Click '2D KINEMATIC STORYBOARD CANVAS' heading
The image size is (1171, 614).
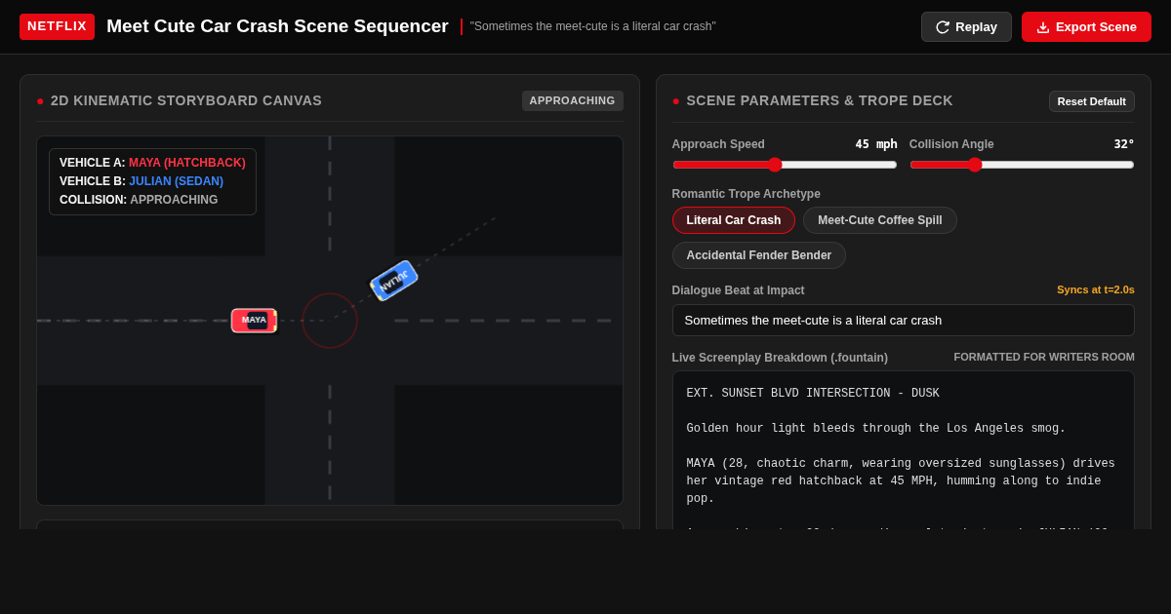point(186,100)
